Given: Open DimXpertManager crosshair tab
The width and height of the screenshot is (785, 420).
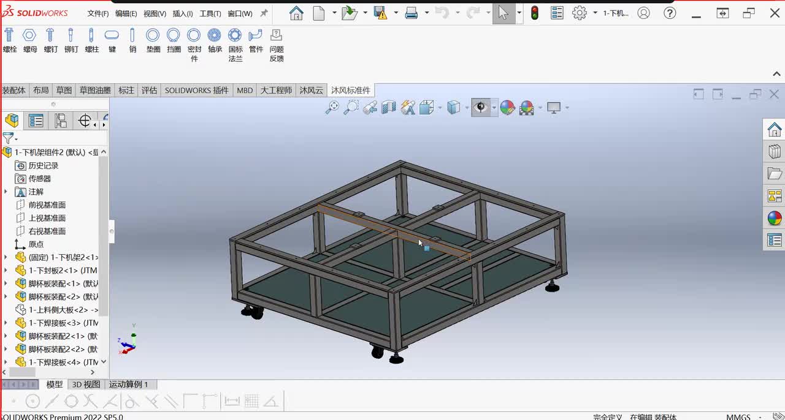Looking at the screenshot, I should tap(85, 121).
